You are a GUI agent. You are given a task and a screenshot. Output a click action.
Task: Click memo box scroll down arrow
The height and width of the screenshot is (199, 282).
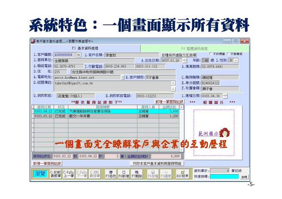(173, 89)
